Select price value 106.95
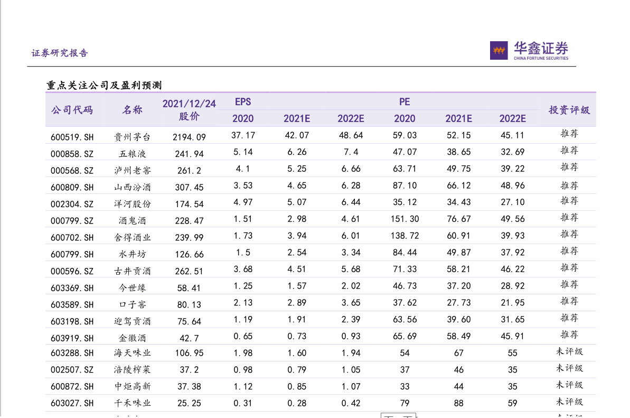The height and width of the screenshot is (418, 630). tap(189, 353)
